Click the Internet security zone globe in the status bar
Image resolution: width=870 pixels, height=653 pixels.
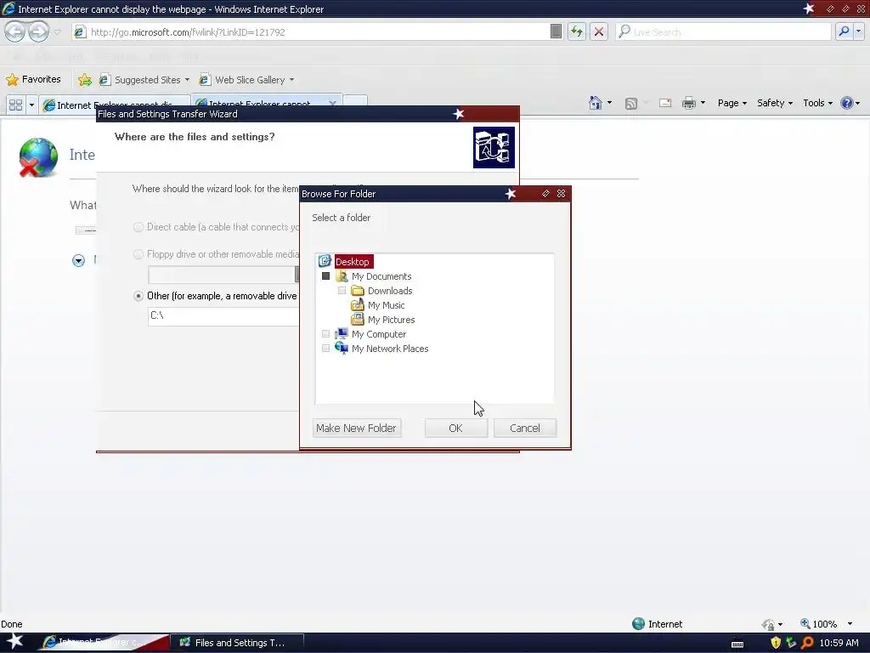[x=639, y=623]
